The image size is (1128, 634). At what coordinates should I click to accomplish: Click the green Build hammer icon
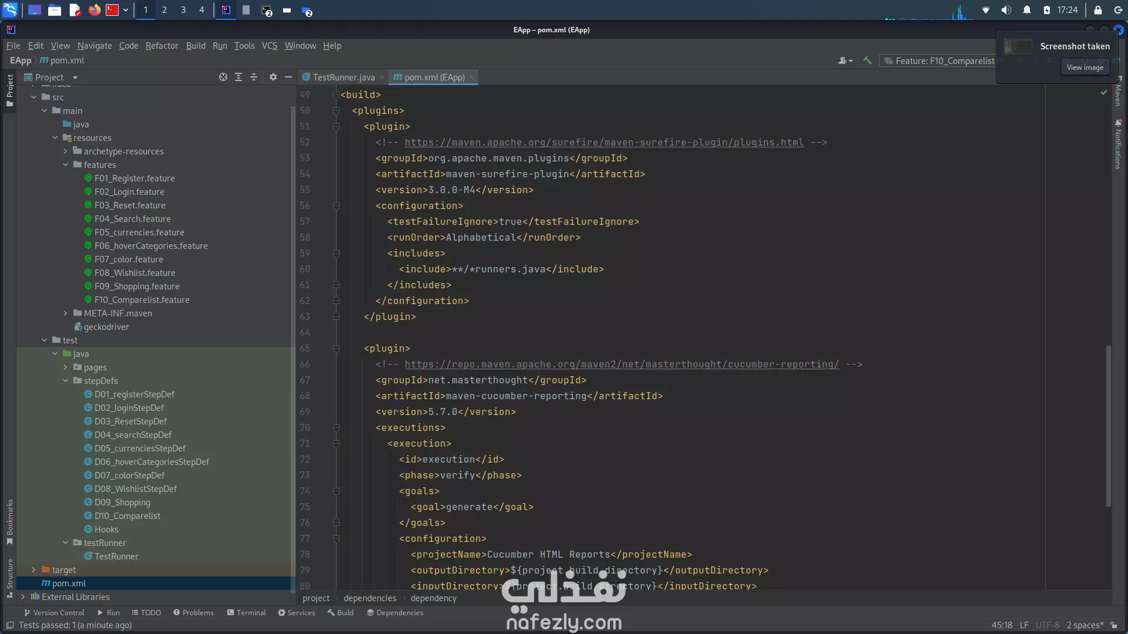click(x=867, y=60)
